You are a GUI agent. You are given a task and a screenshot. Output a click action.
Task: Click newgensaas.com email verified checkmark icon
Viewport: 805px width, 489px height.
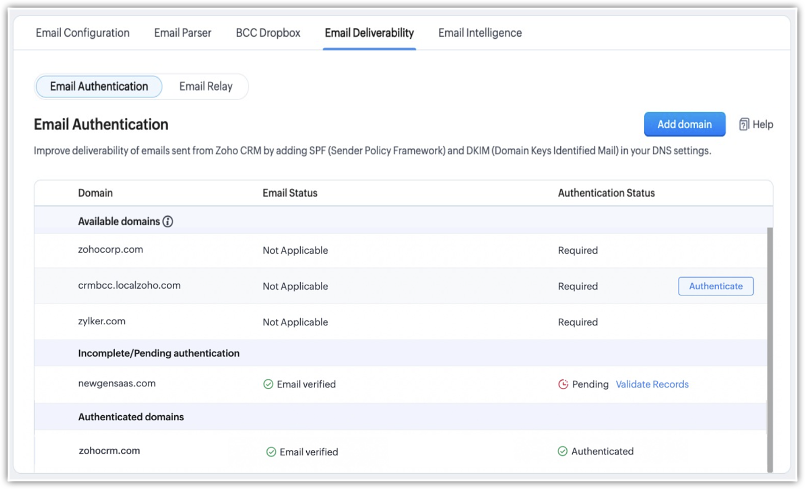tap(268, 384)
